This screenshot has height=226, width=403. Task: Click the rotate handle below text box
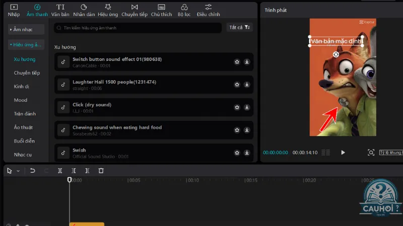[x=336, y=54]
